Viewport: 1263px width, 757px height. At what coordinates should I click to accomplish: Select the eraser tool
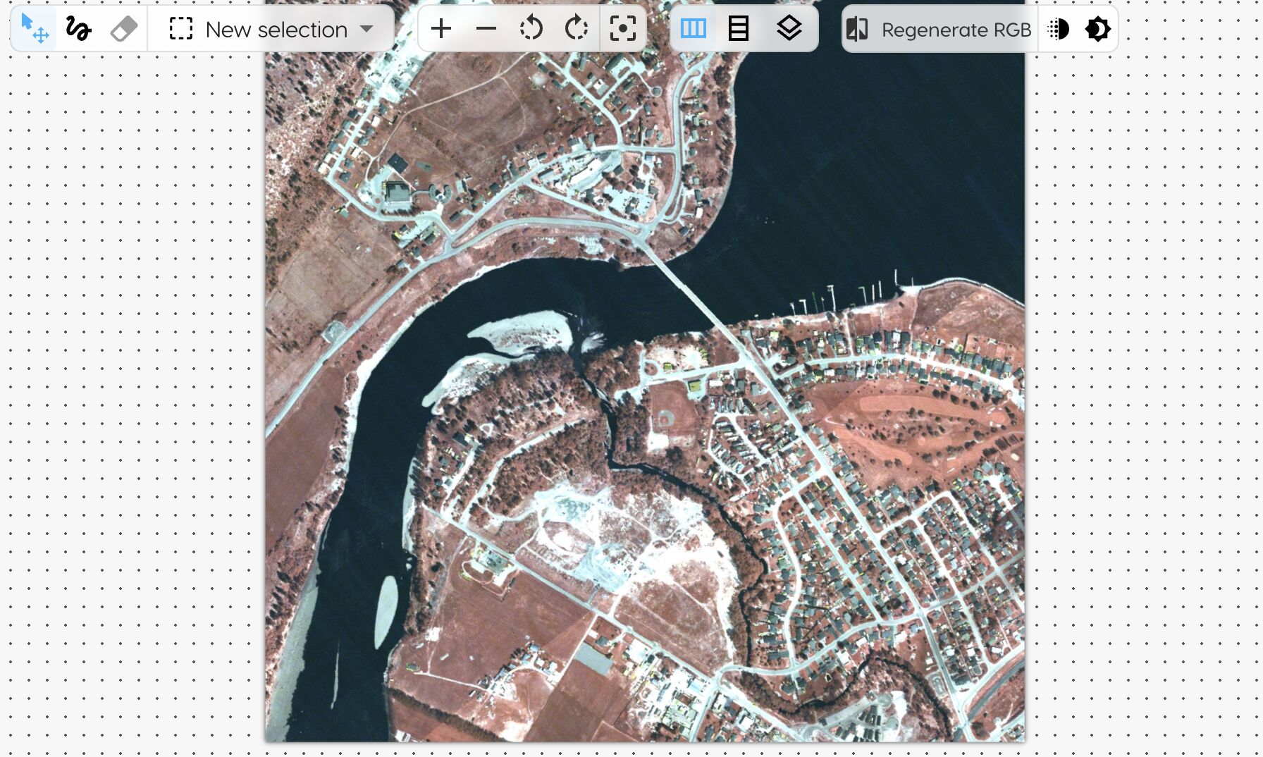tap(122, 29)
